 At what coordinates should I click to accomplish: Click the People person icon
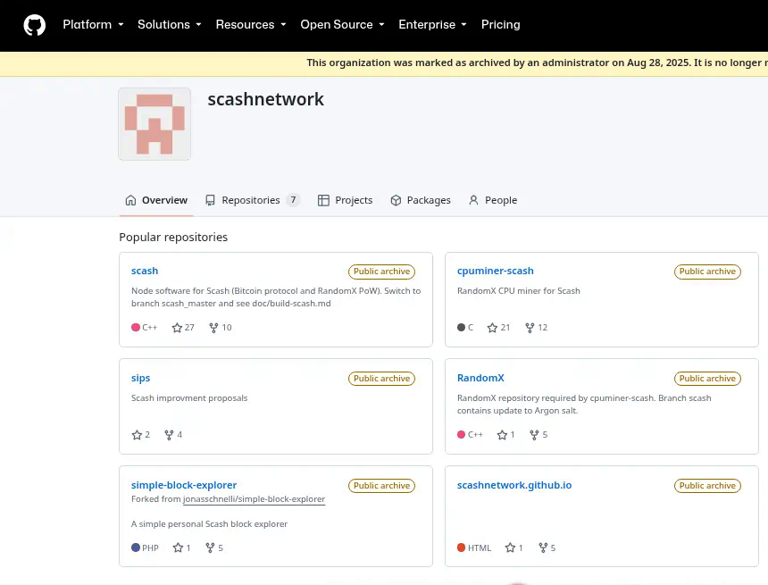coord(473,200)
